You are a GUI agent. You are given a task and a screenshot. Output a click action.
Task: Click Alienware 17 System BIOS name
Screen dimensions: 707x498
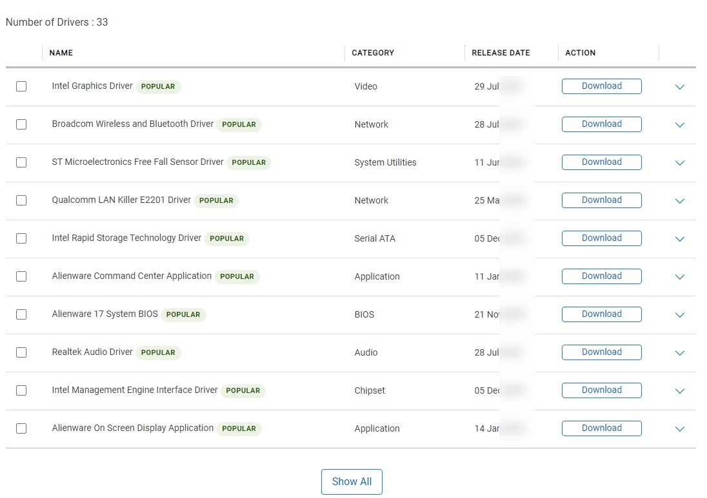click(x=105, y=314)
